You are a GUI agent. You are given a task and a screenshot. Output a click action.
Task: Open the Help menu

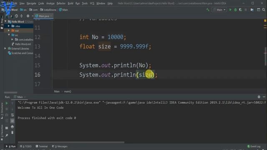(110, 3)
